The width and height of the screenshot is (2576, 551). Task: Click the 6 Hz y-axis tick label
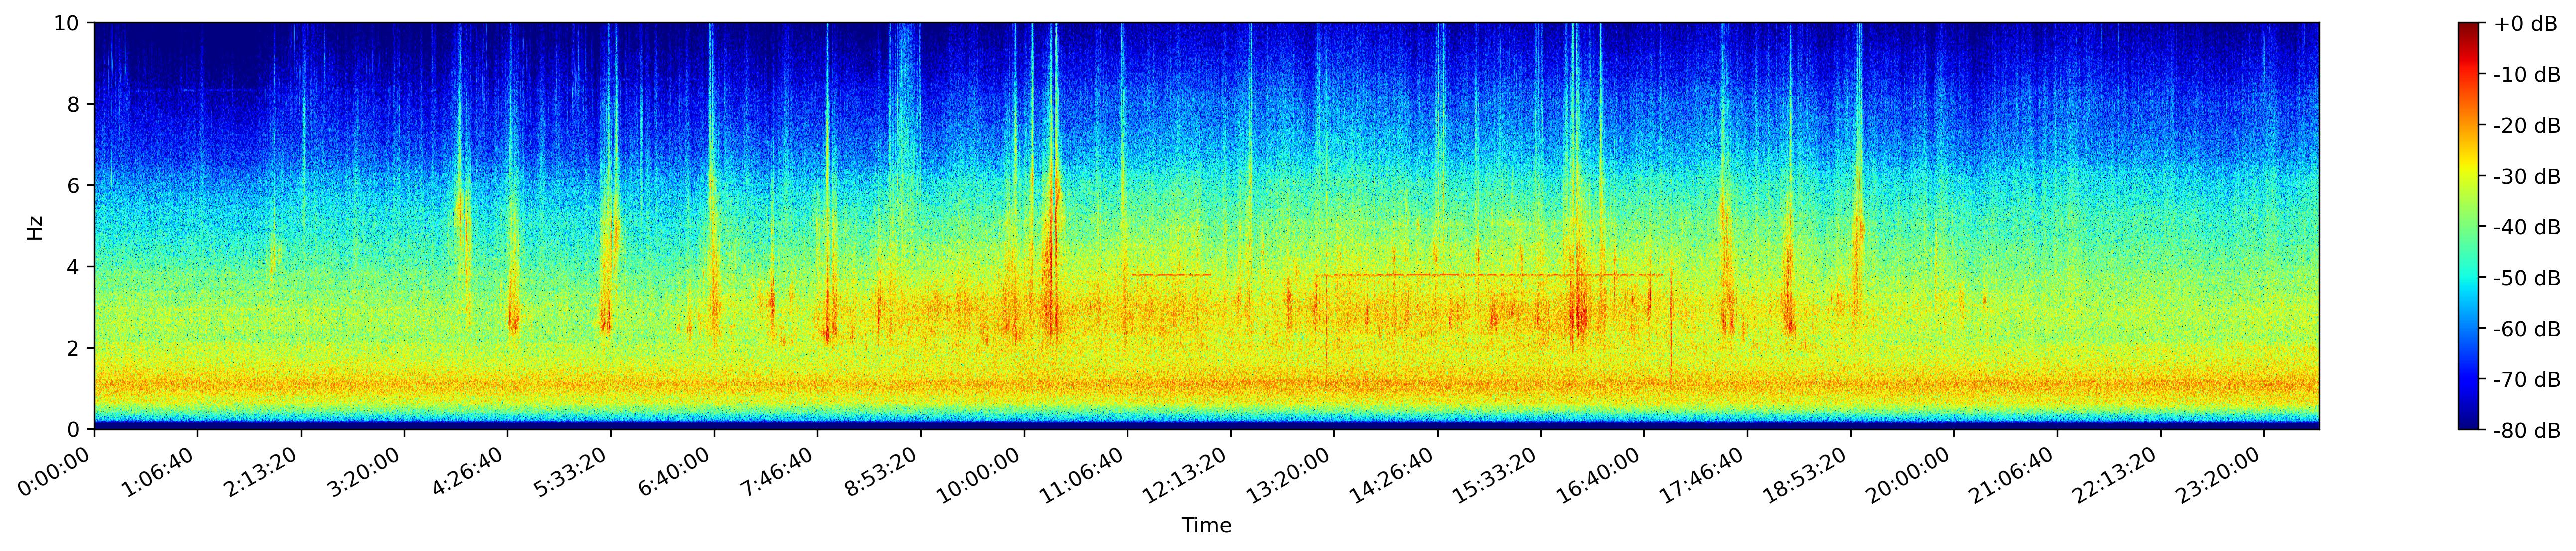tap(73, 186)
